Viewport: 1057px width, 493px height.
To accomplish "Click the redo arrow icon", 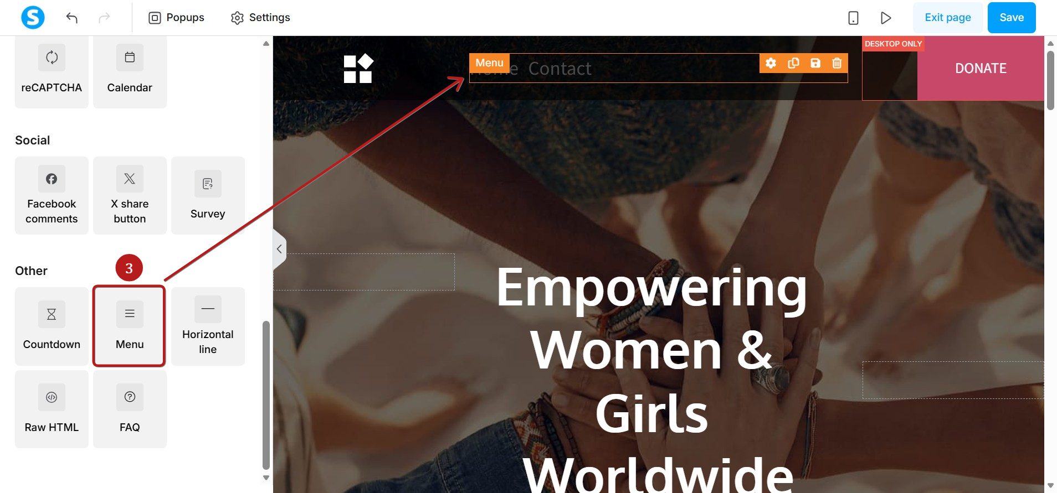I will (x=104, y=18).
